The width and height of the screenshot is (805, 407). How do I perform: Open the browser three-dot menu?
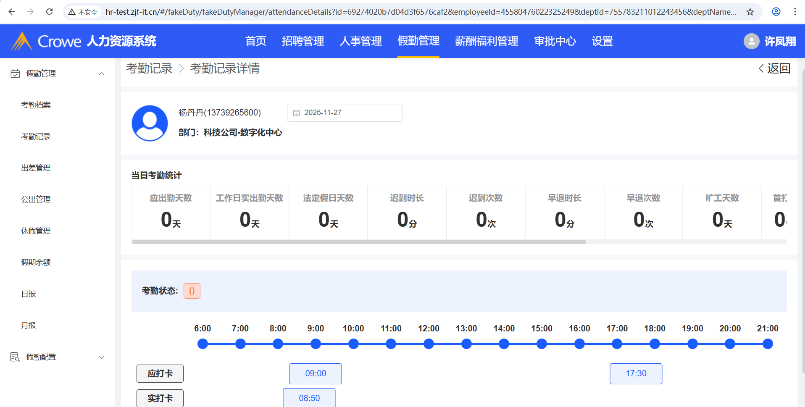pos(795,12)
